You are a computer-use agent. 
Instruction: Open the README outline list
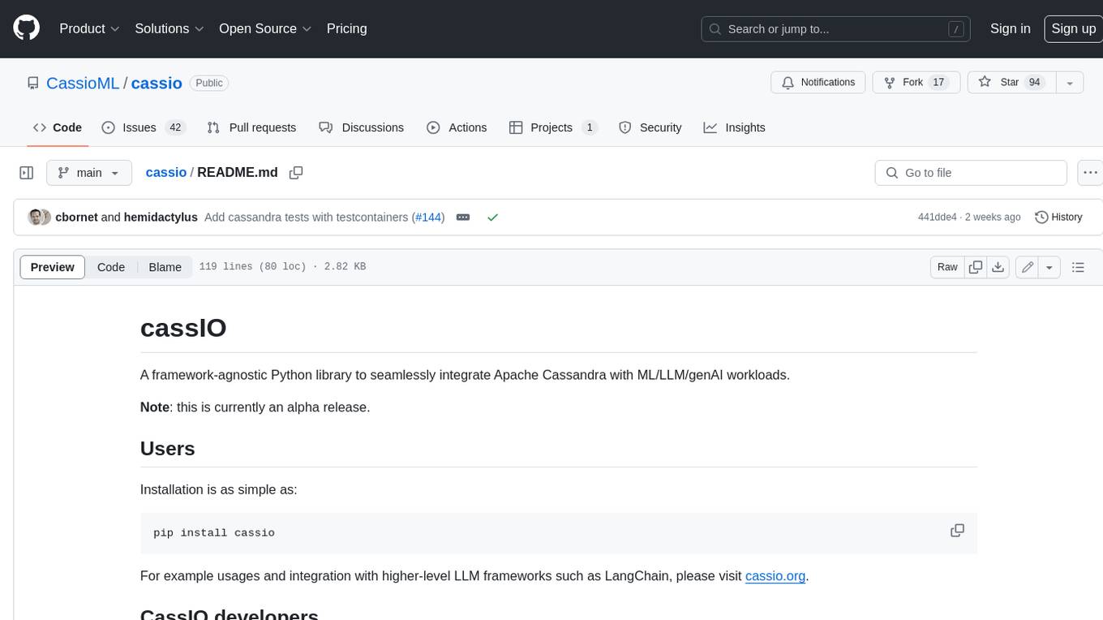pos(1078,267)
